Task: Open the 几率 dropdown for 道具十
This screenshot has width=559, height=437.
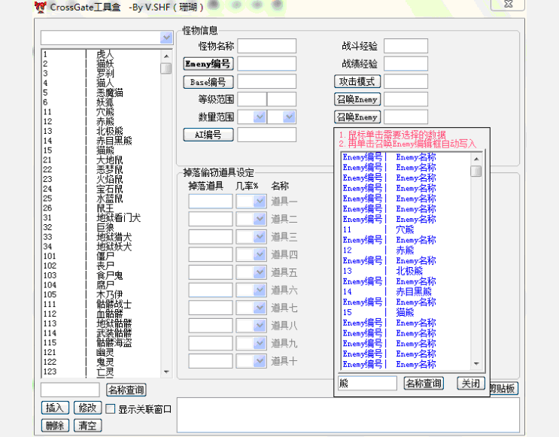Action: [260, 361]
